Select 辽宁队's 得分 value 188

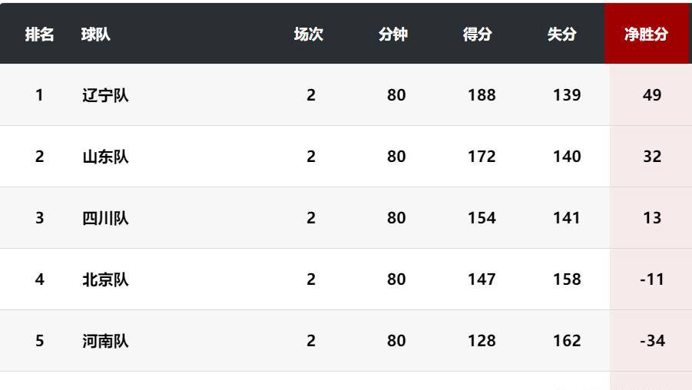pos(482,95)
